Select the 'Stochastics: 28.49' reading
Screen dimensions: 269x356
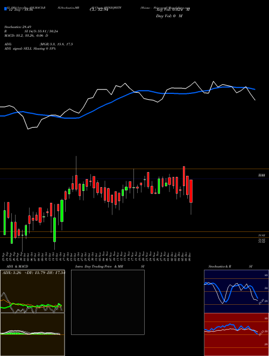(x=17, y=28)
